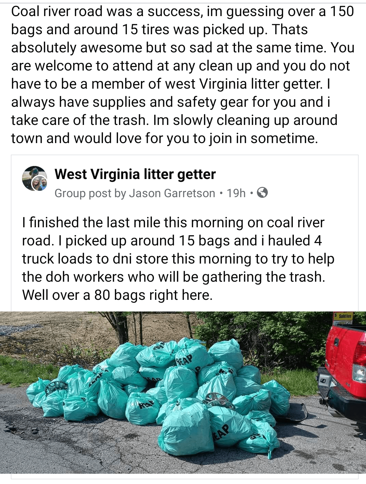Open the West Virginia litter getter group avatar
This screenshot has width=366, height=484.
point(34,178)
